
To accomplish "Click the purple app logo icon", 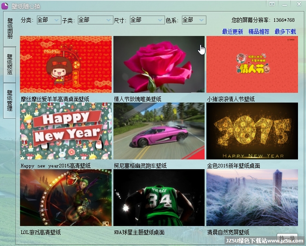I will click(x=5, y=6).
